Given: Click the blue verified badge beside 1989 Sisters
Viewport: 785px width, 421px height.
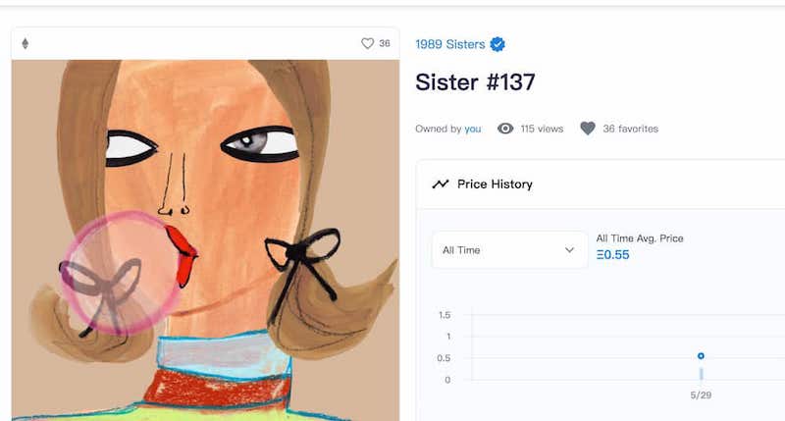Looking at the screenshot, I should pyautogui.click(x=497, y=44).
